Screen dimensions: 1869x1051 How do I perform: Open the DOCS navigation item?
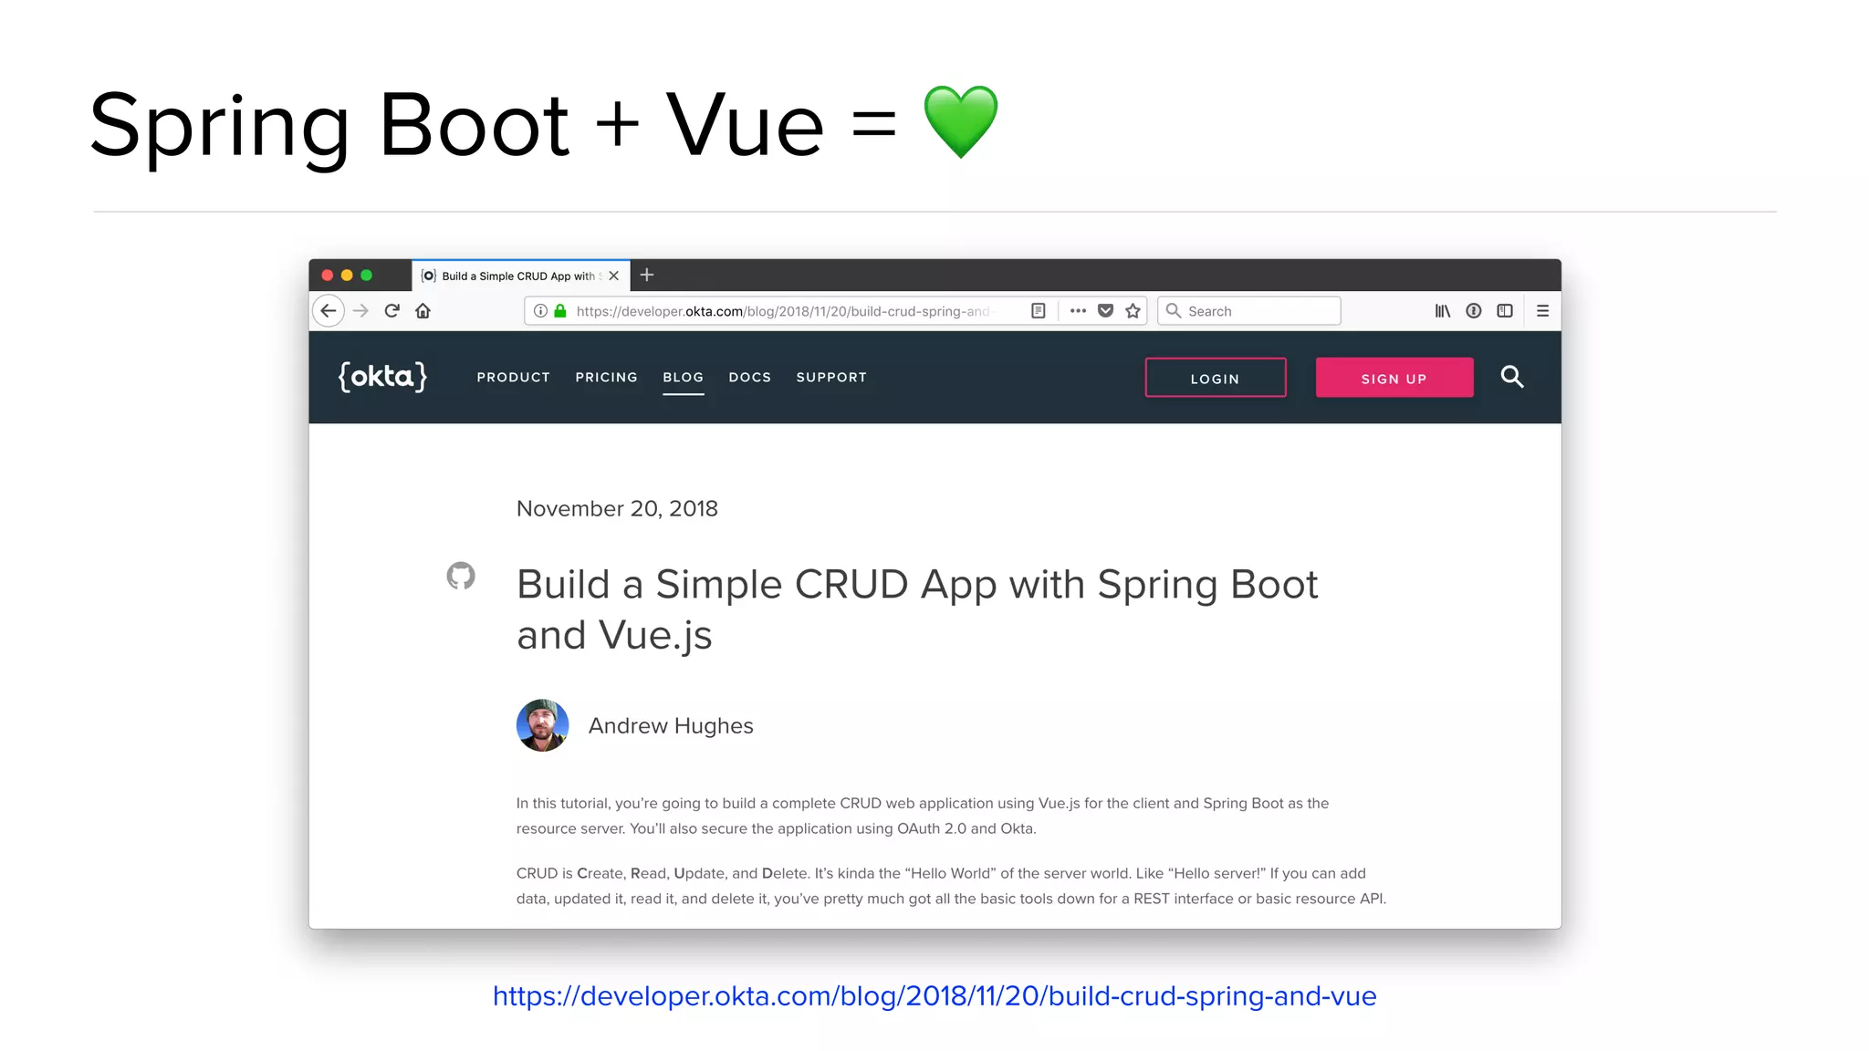coord(749,377)
